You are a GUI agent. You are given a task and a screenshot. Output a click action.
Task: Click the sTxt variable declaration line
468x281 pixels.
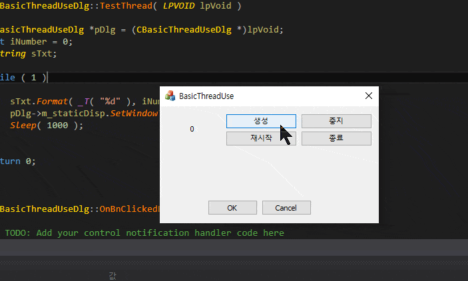(x=29, y=54)
